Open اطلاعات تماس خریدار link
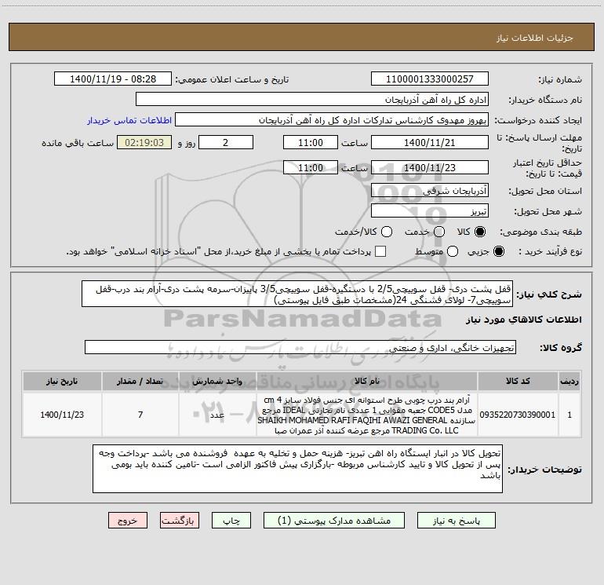 click(x=129, y=120)
